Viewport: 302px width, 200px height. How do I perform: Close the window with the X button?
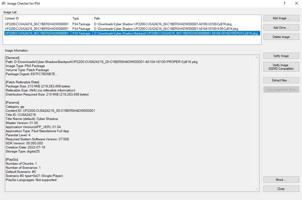297,3
